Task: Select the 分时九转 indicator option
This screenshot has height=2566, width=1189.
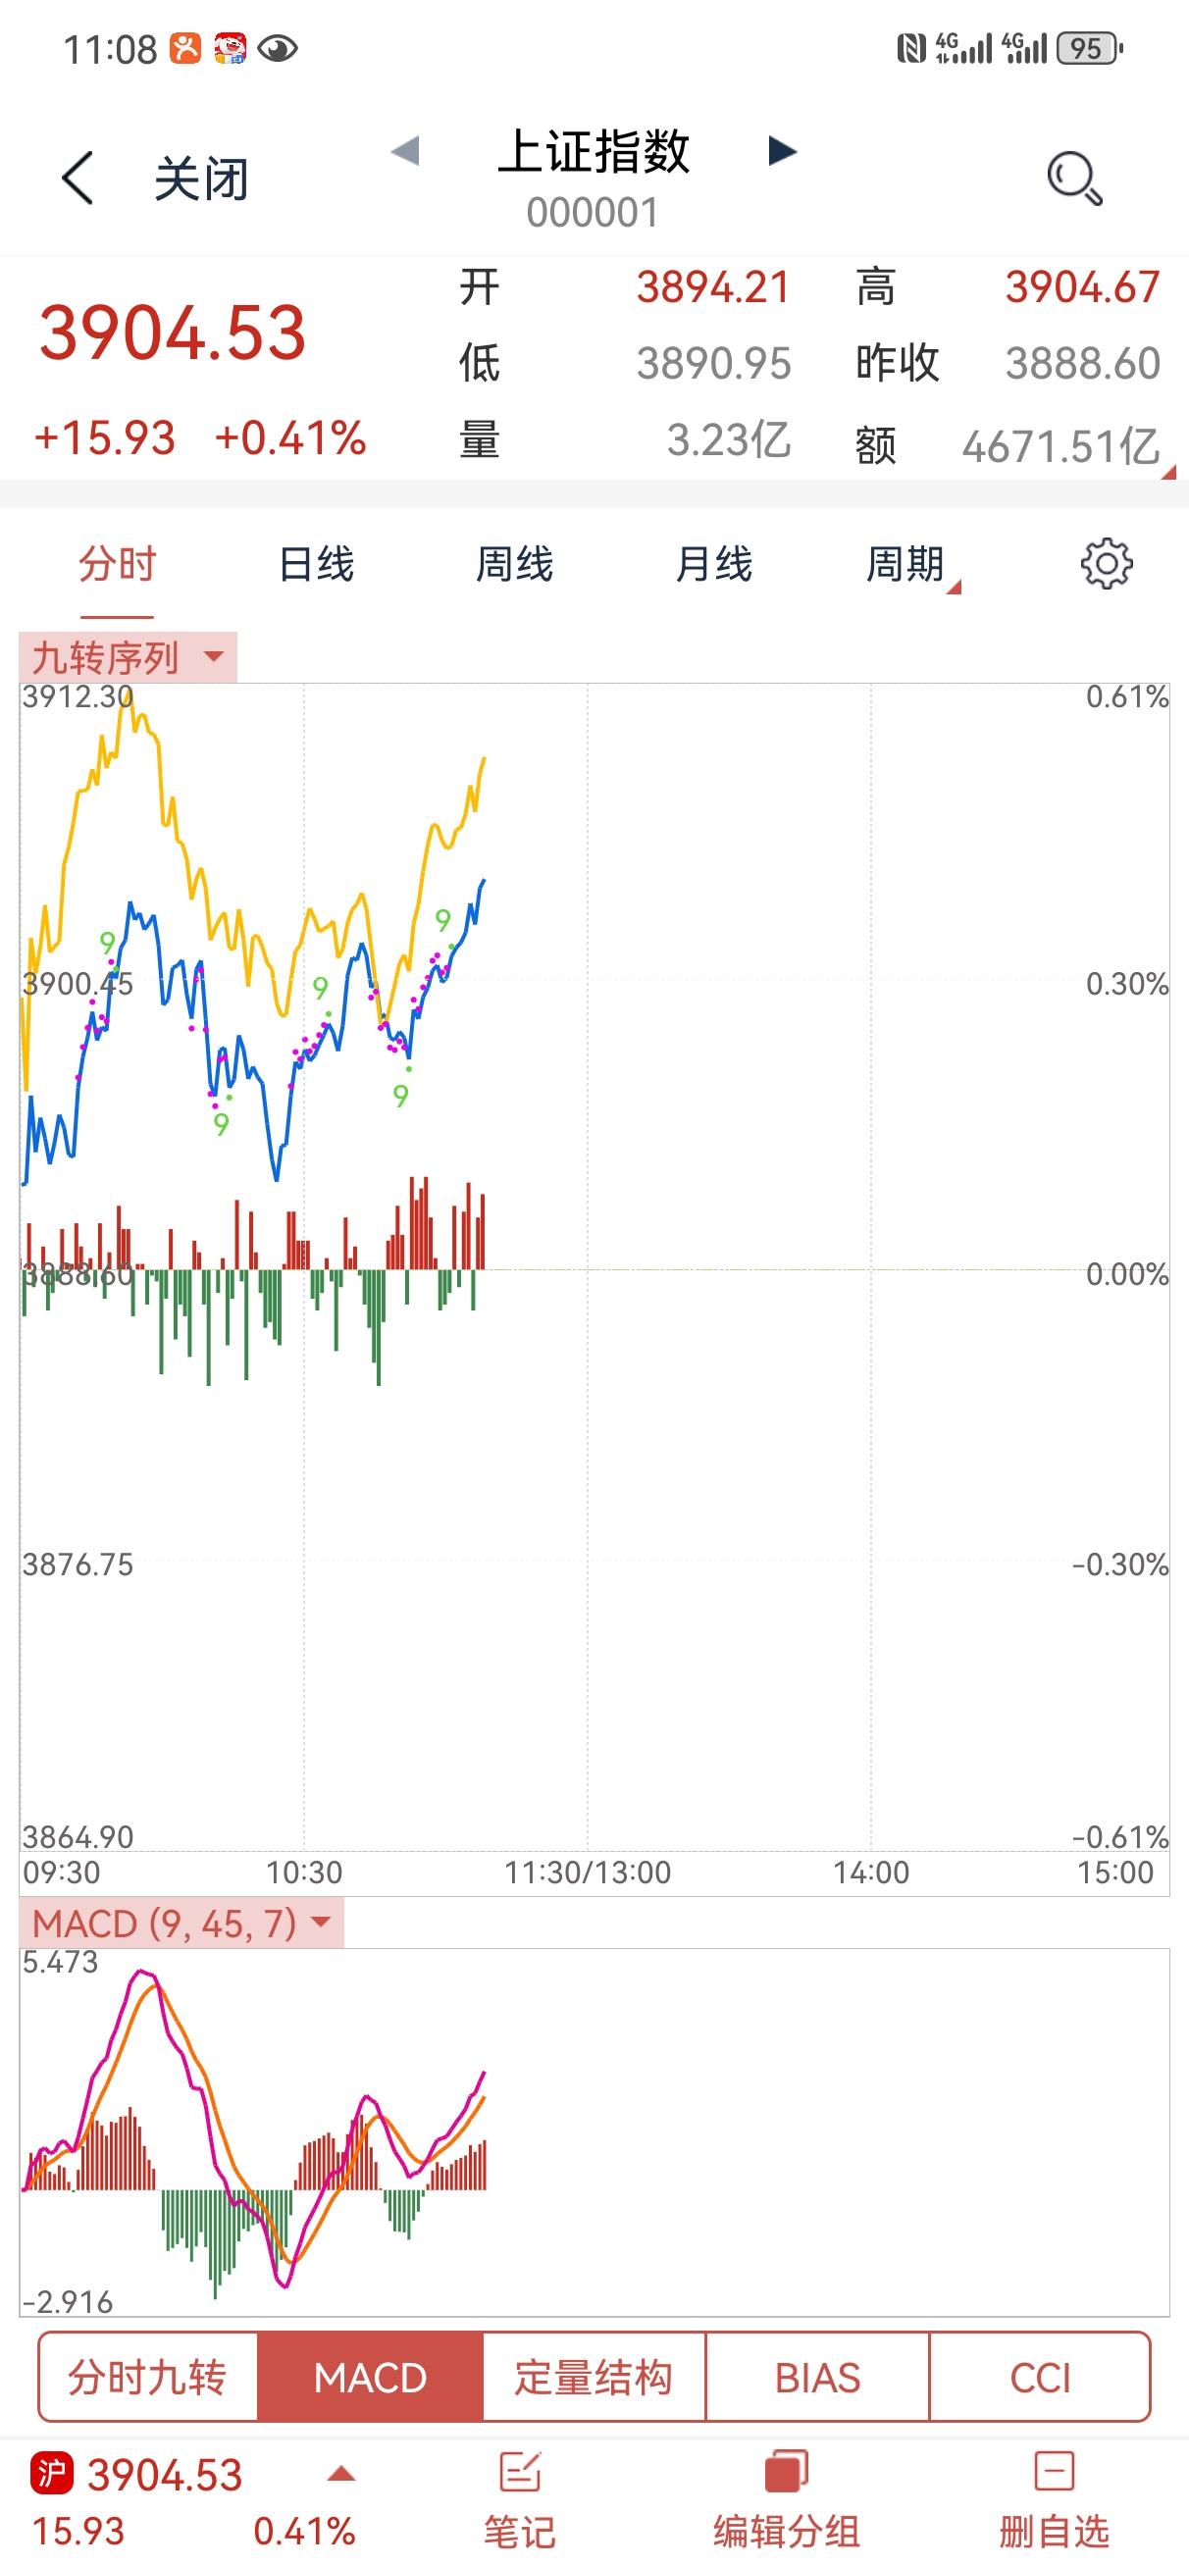Action: click(x=147, y=2378)
